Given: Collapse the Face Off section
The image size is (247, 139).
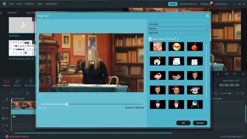Looking at the screenshot, I should coord(178,33).
